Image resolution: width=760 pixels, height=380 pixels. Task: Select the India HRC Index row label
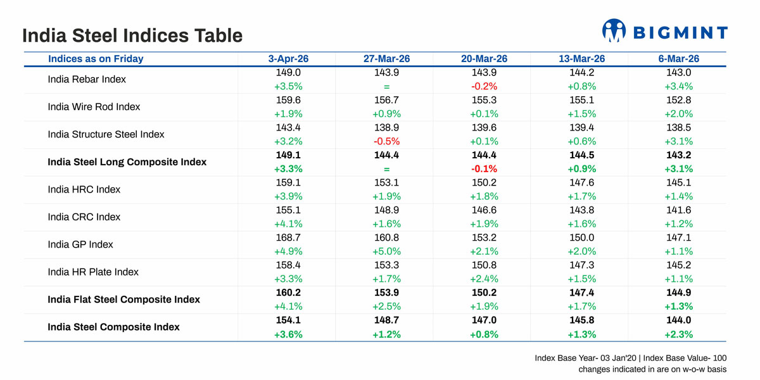[x=84, y=189]
